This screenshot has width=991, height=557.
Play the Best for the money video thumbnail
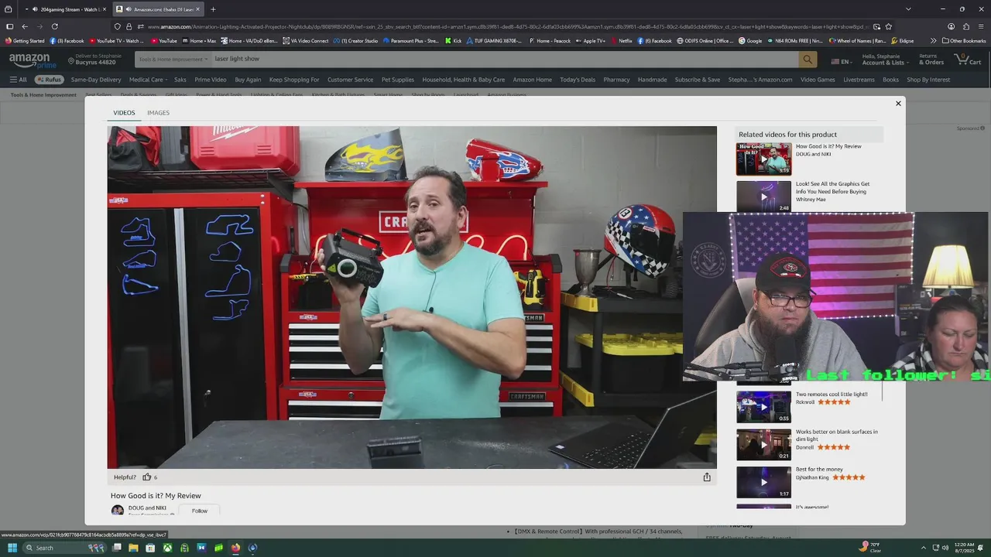[x=763, y=482]
